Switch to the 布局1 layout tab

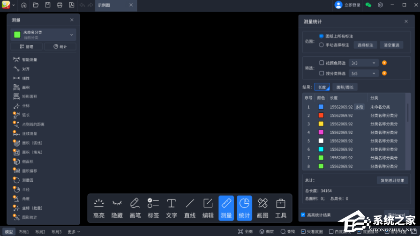(24, 232)
